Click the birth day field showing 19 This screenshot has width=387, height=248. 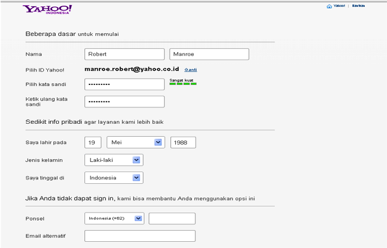coord(93,142)
